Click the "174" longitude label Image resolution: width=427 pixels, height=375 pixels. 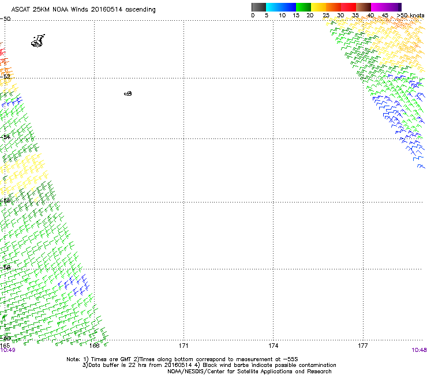[x=273, y=346]
